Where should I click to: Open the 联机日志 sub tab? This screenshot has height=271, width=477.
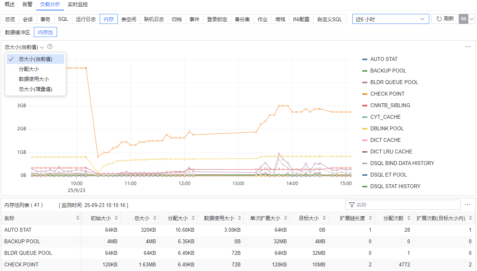(154, 19)
